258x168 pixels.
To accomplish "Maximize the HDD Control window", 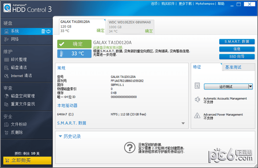I will [x=239, y=4].
